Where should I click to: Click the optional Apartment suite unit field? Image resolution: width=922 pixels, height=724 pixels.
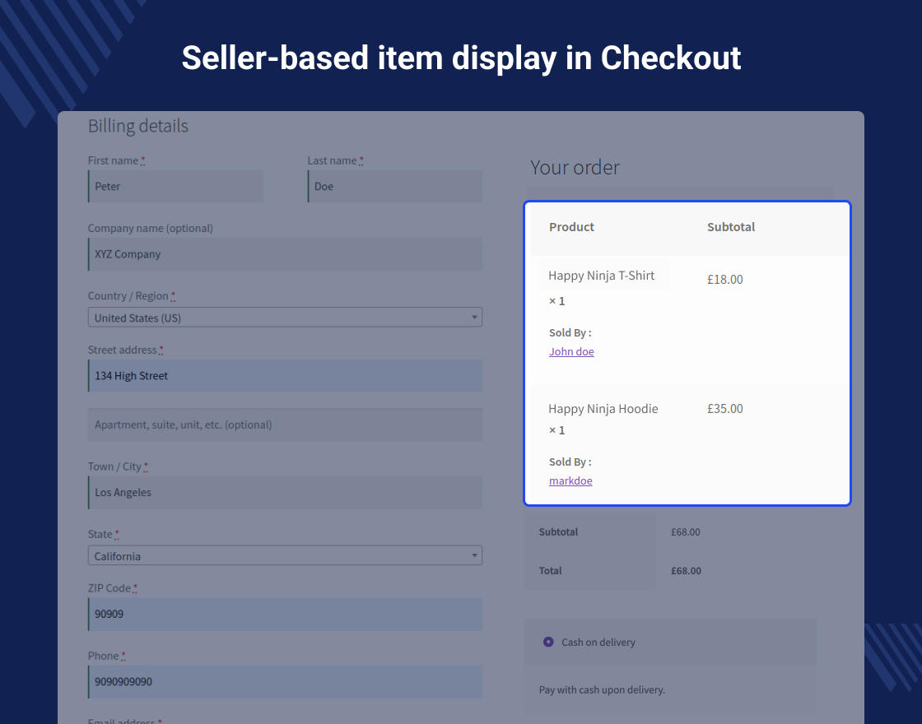pyautogui.click(x=284, y=425)
